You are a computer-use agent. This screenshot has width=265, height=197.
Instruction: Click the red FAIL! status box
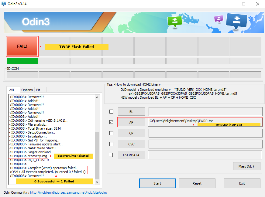click(22, 46)
